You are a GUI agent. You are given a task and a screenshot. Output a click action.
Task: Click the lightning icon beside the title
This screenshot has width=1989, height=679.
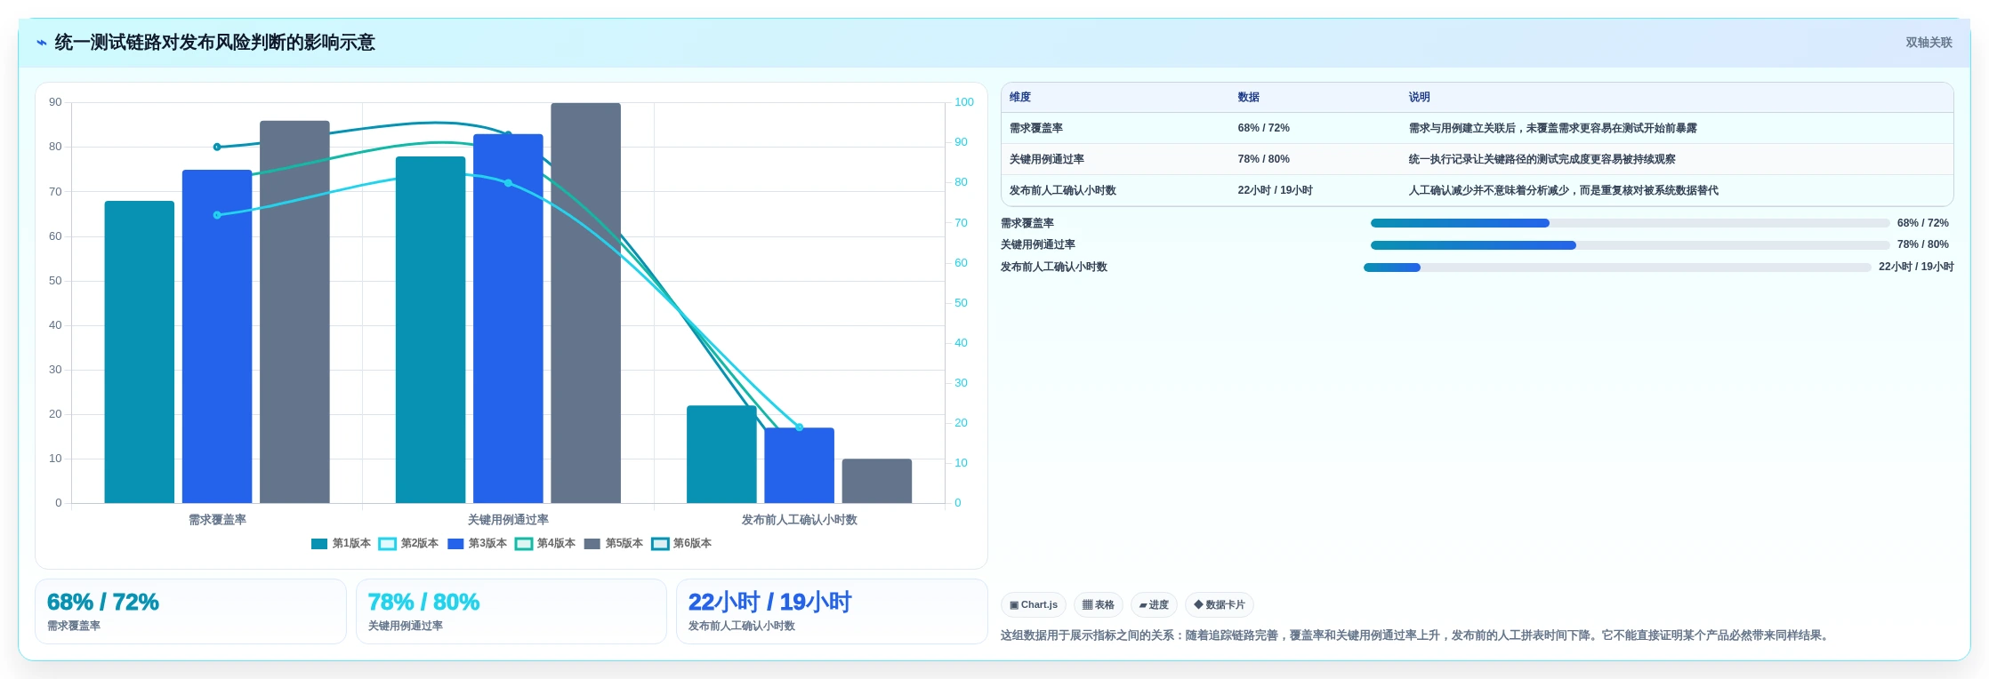(x=41, y=43)
